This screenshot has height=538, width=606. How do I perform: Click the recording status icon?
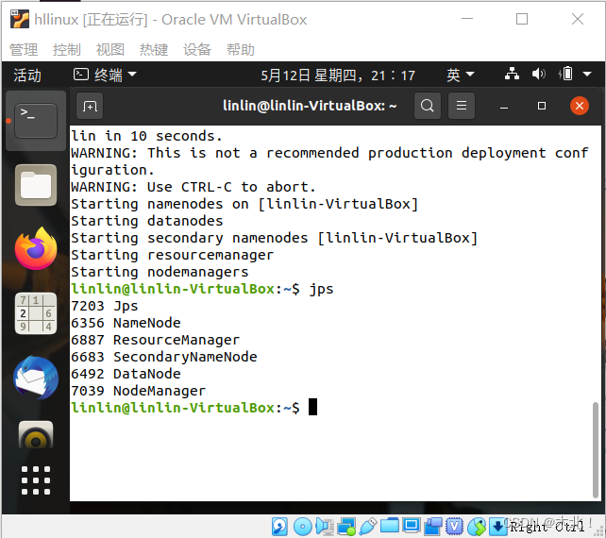coord(433,527)
